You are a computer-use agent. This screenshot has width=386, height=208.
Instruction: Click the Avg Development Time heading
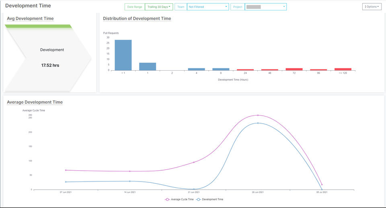click(30, 18)
